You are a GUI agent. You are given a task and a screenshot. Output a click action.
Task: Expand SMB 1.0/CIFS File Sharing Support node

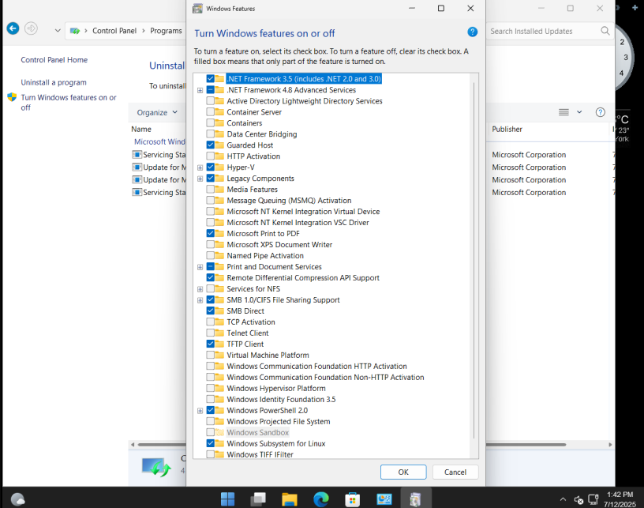[x=200, y=300]
